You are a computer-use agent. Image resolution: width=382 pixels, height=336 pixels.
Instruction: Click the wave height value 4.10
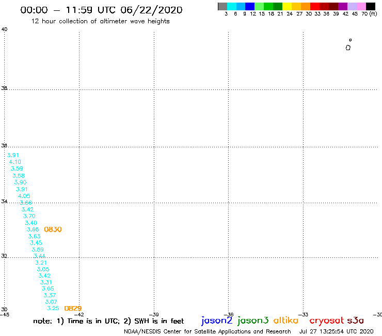[15, 162]
